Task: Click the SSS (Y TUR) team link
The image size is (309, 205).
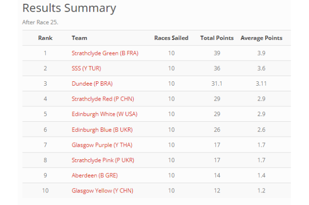Action: [86, 68]
